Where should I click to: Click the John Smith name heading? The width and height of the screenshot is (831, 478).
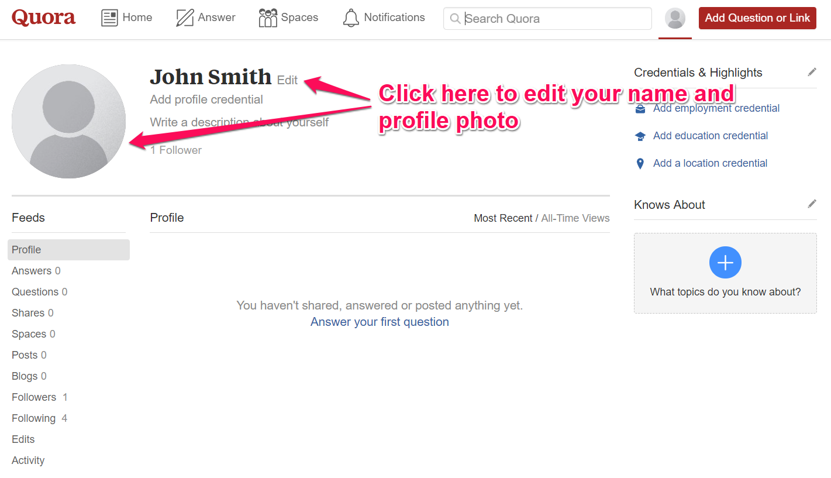click(x=211, y=77)
